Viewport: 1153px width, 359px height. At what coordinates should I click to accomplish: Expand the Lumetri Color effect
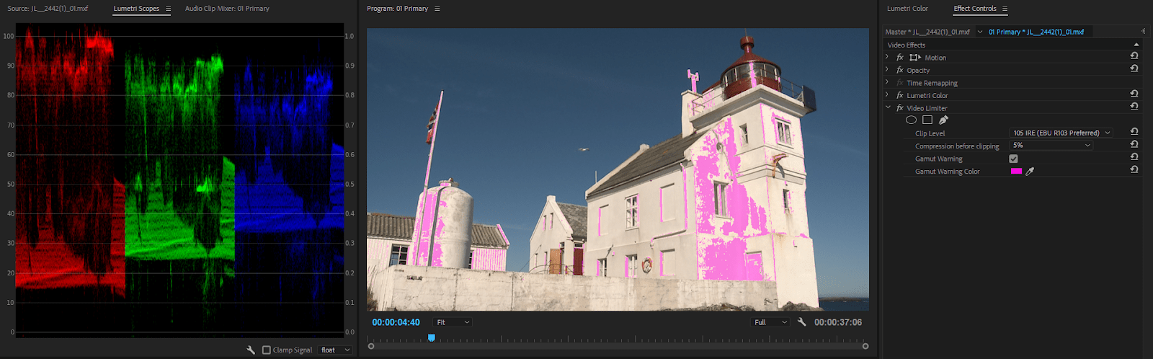pos(887,95)
